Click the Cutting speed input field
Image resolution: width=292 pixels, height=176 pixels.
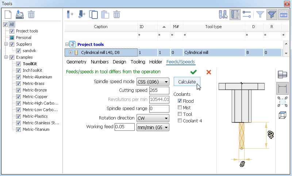pyautogui.click(x=159, y=90)
